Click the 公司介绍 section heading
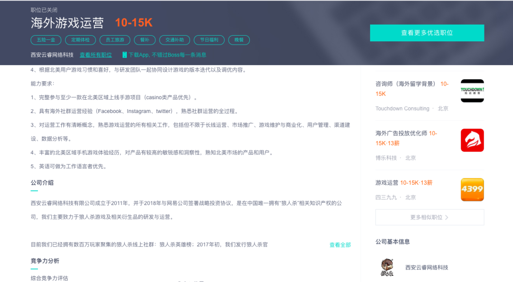The width and height of the screenshot is (513, 282). 42,183
